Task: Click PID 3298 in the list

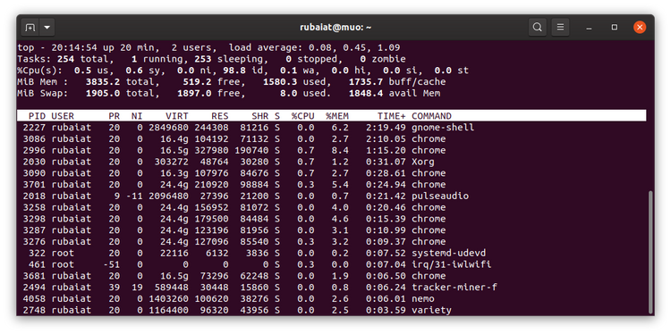Action: 34,219
